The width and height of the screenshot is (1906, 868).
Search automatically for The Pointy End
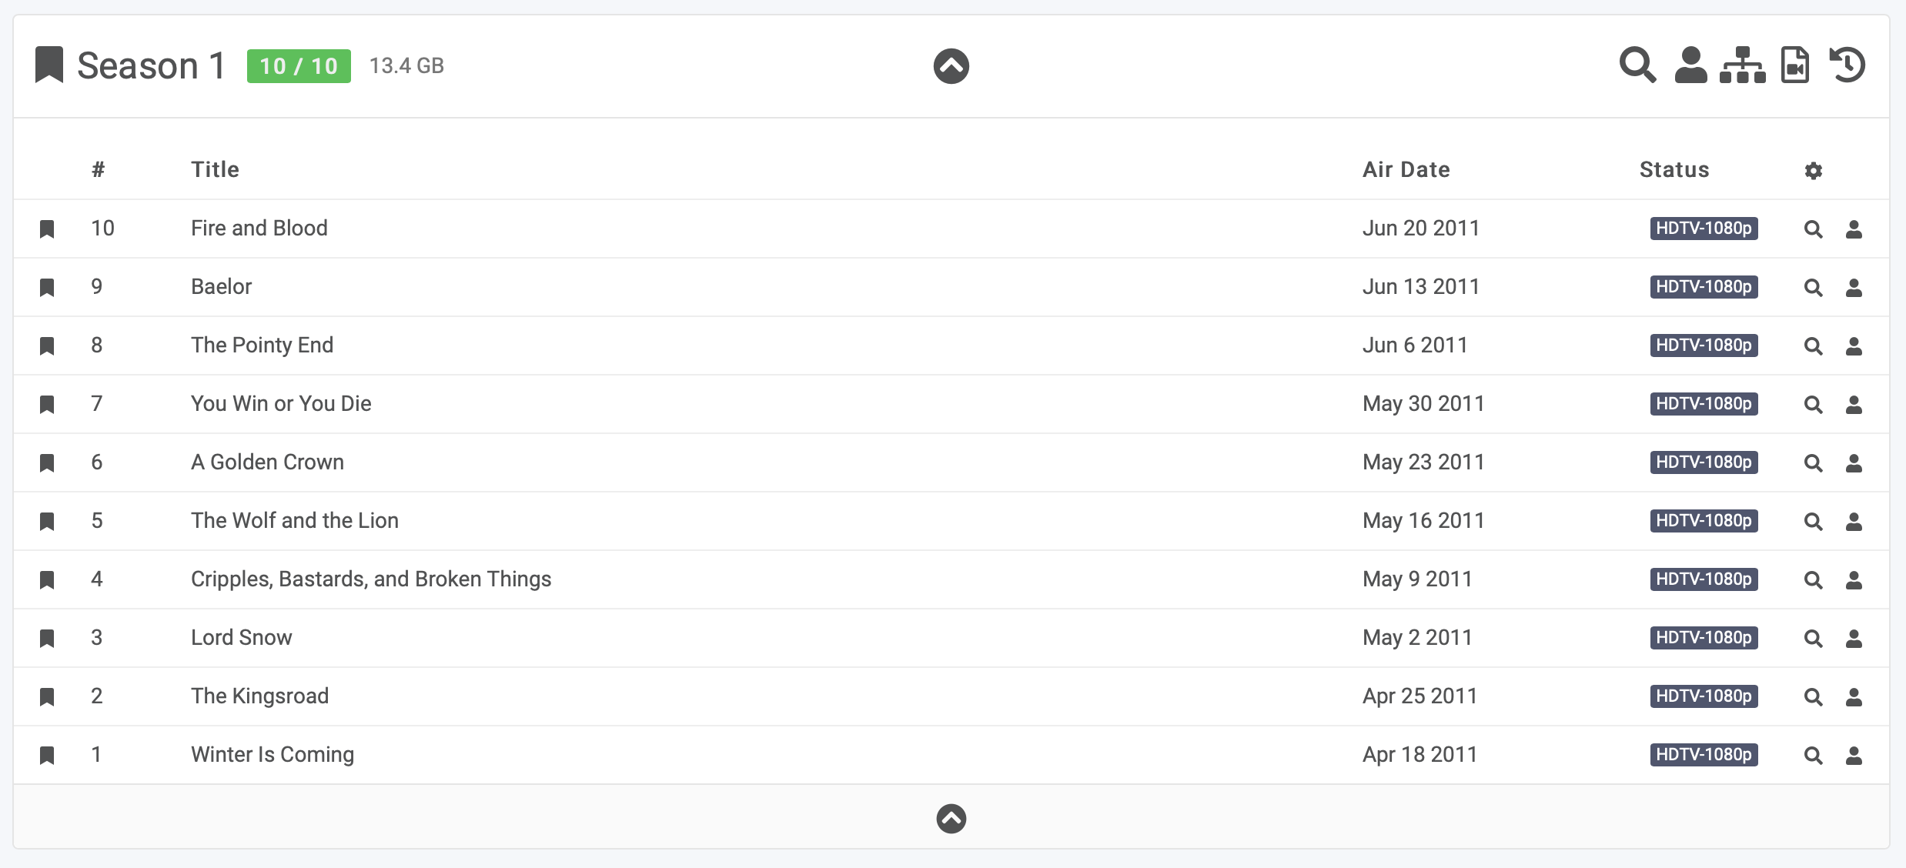pyautogui.click(x=1814, y=346)
